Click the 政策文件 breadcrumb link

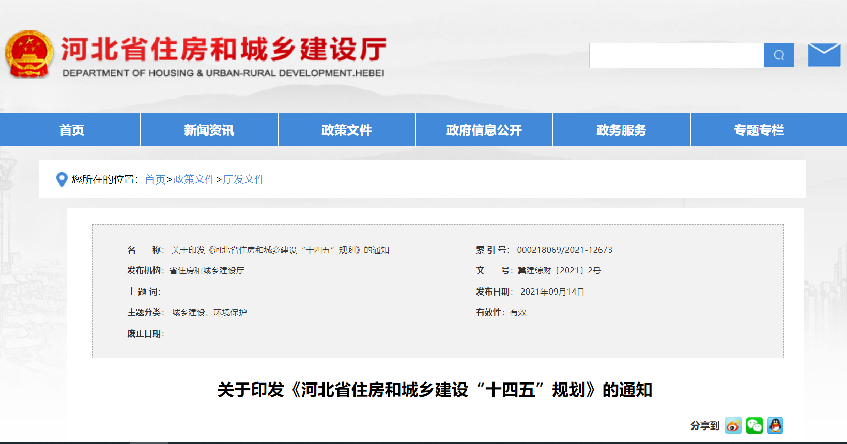(194, 179)
